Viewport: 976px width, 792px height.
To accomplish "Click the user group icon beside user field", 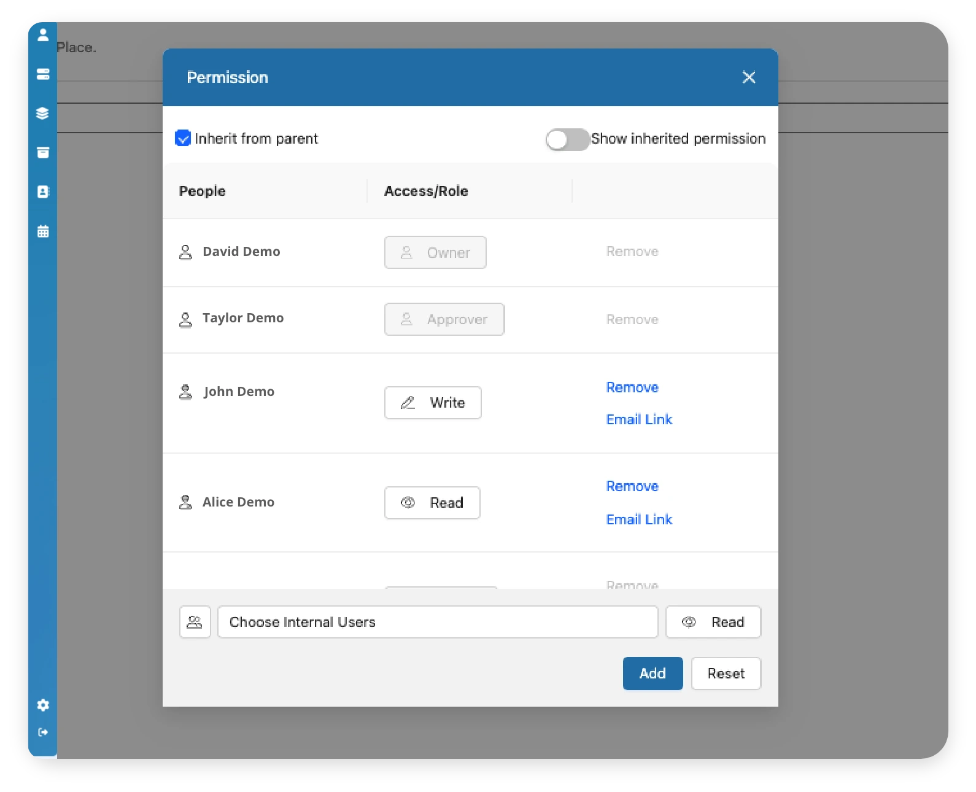I will (x=195, y=622).
